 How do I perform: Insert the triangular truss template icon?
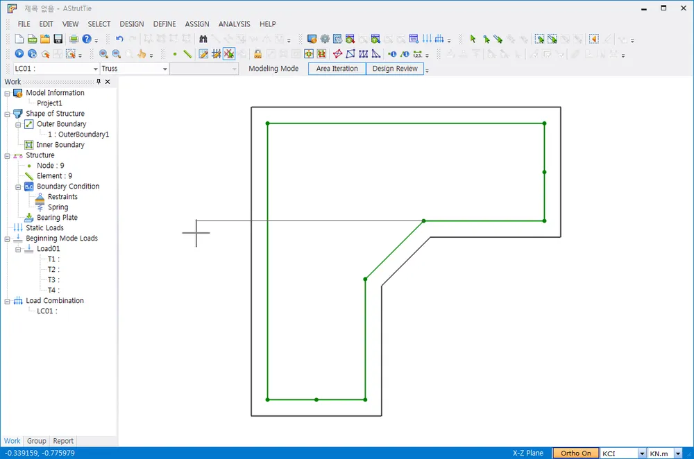(375, 54)
